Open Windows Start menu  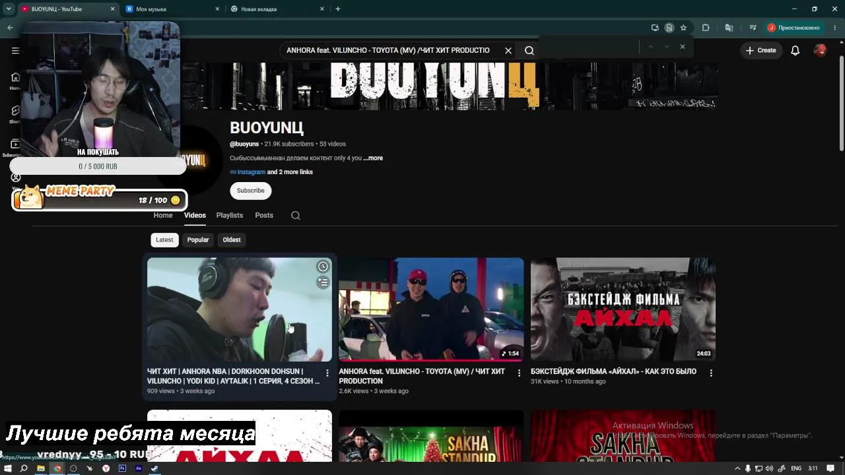(x=8, y=468)
